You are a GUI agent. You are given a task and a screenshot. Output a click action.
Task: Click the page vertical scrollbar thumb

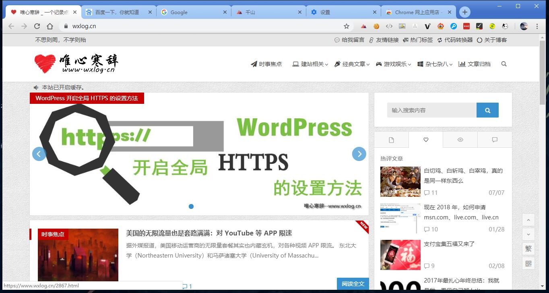(543, 72)
